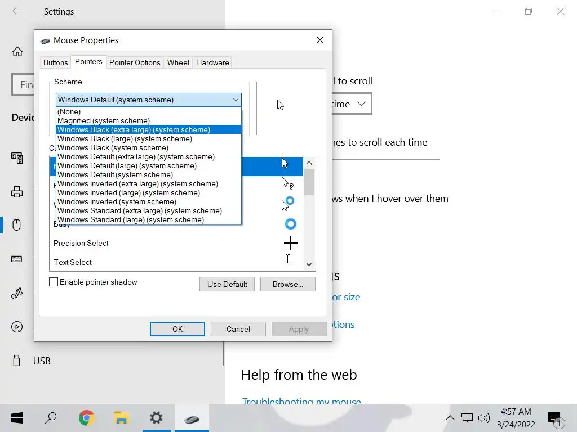
Task: Select the AutoPlay sidebar icon
Action: (17, 327)
